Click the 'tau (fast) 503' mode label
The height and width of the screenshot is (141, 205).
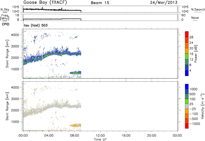tap(36, 25)
